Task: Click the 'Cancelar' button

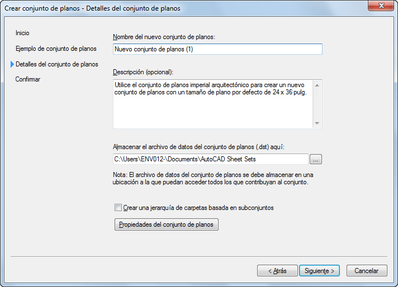Action: coord(366,271)
